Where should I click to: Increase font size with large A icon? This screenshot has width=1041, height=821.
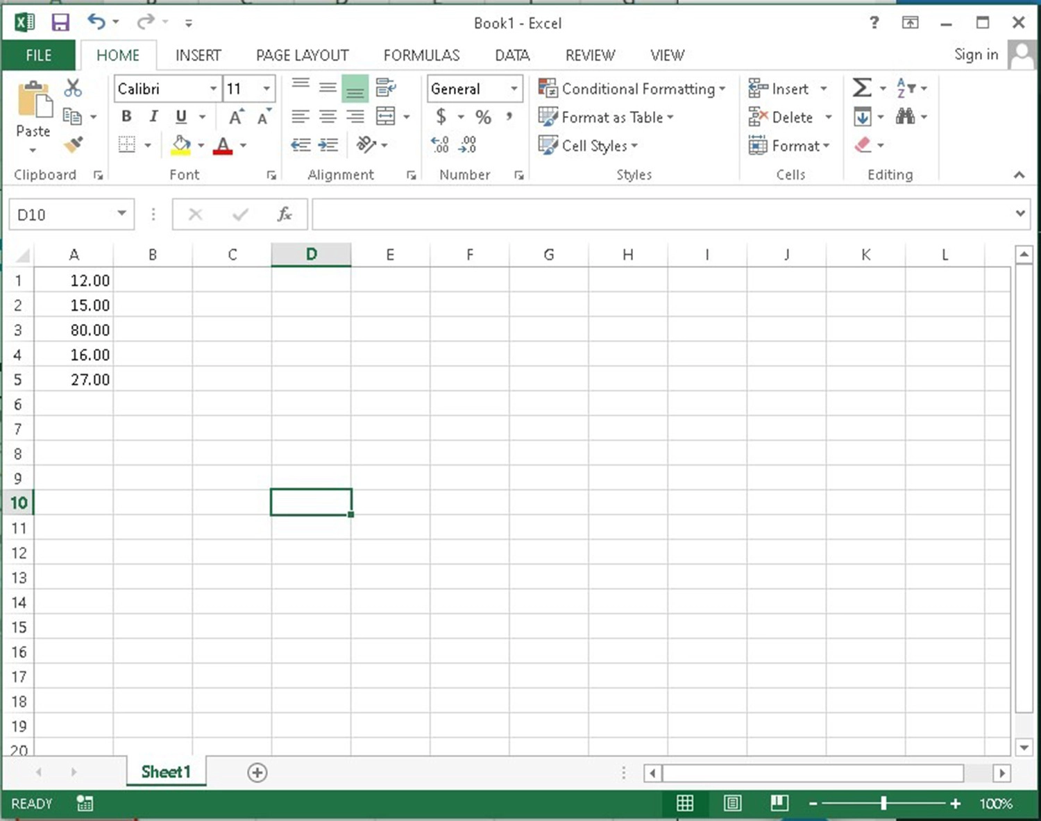coord(237,117)
